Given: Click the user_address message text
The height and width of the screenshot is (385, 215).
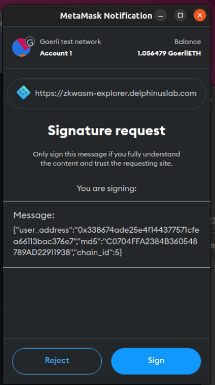Looking at the screenshot, I should pyautogui.click(x=106, y=242).
